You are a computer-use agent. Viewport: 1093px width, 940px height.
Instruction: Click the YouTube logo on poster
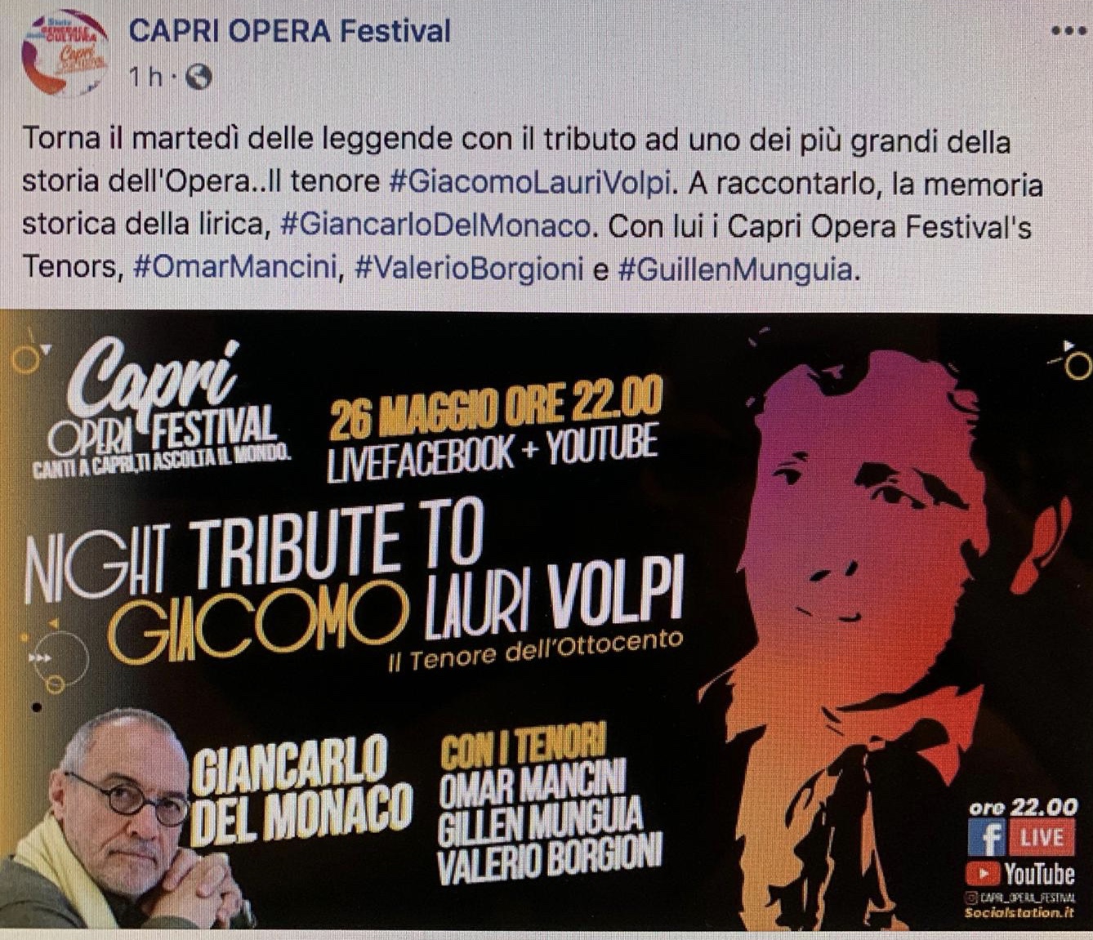(x=1021, y=875)
